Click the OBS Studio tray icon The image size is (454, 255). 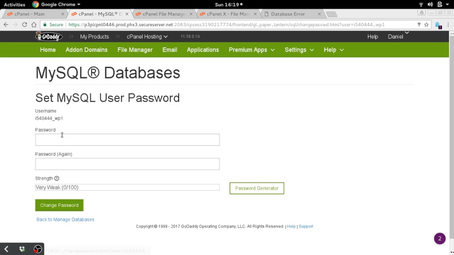(38, 249)
